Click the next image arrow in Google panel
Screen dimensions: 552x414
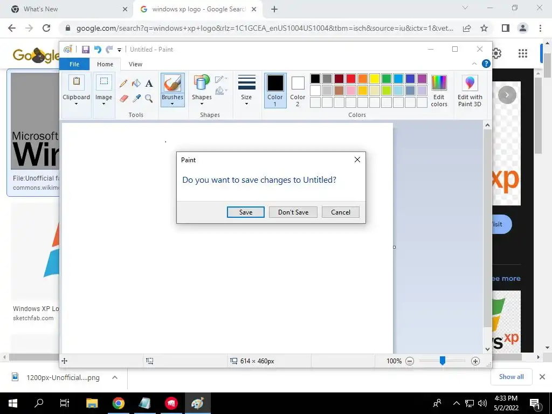tap(507, 95)
